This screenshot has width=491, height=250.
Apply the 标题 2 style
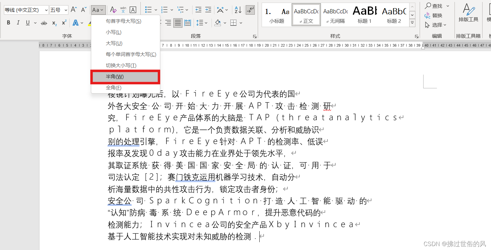click(394, 15)
